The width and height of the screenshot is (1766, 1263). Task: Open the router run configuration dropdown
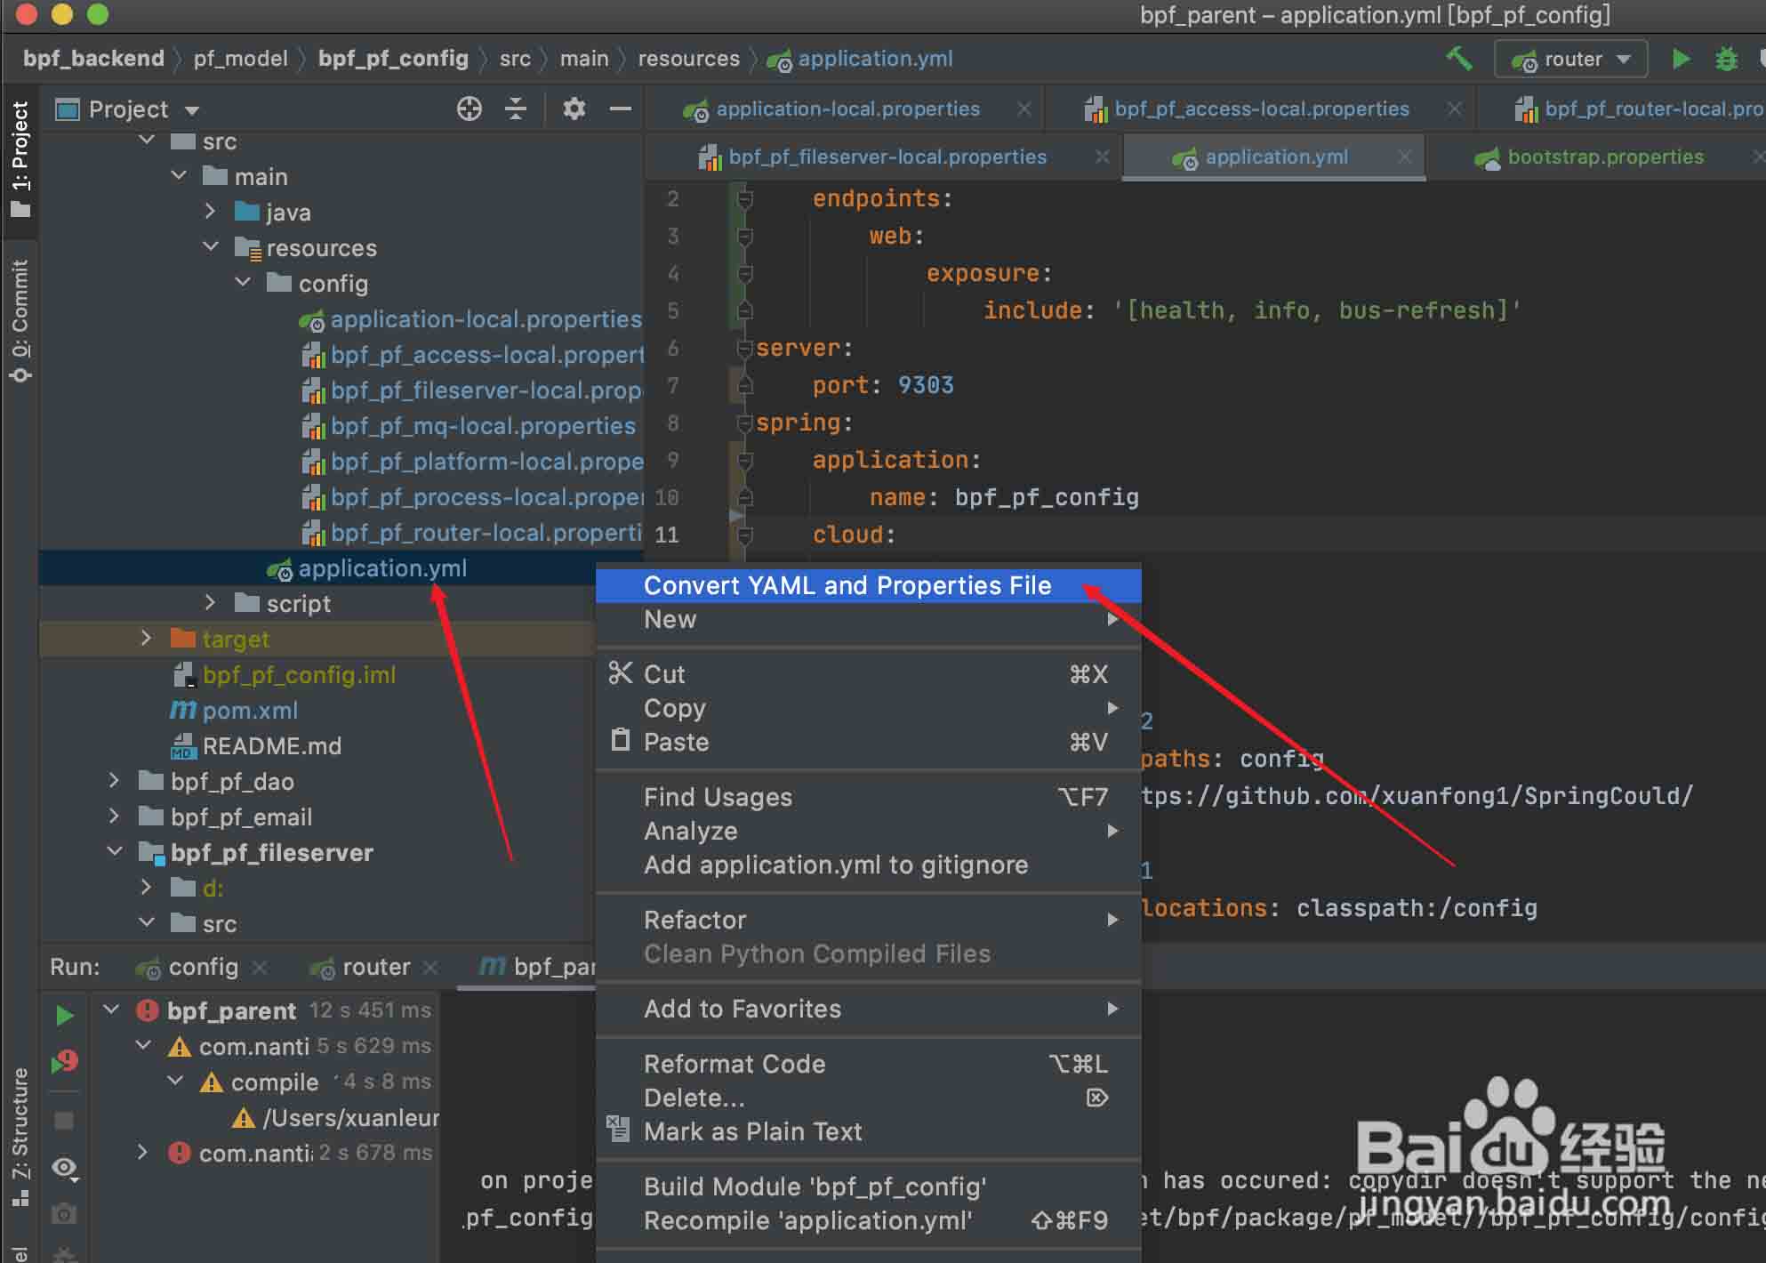(1570, 59)
